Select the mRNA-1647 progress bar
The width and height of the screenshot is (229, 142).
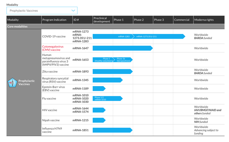pos(122,48)
